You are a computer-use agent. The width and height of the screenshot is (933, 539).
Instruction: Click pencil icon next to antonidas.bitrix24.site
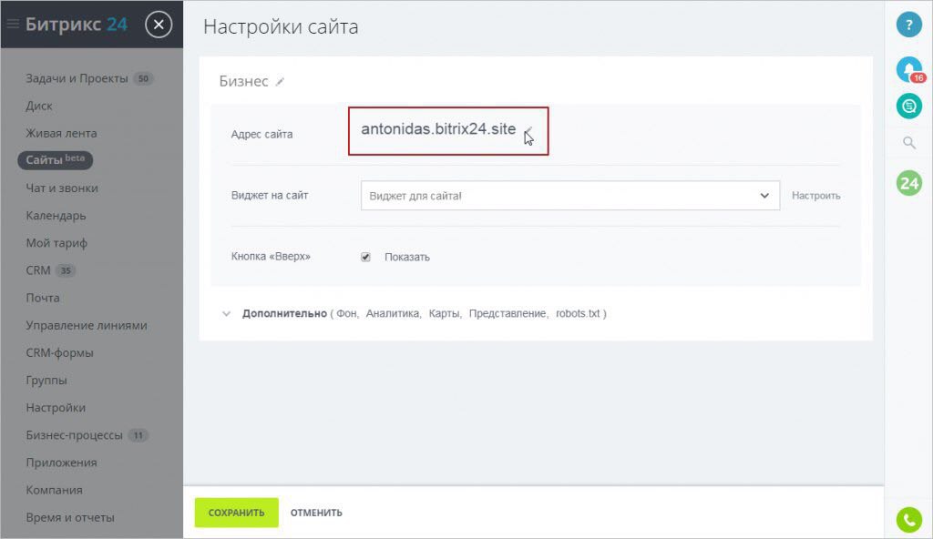[x=528, y=129]
